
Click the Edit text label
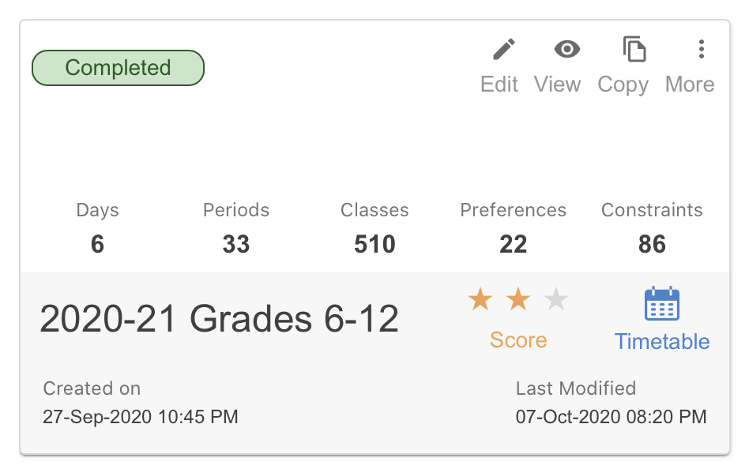(499, 84)
